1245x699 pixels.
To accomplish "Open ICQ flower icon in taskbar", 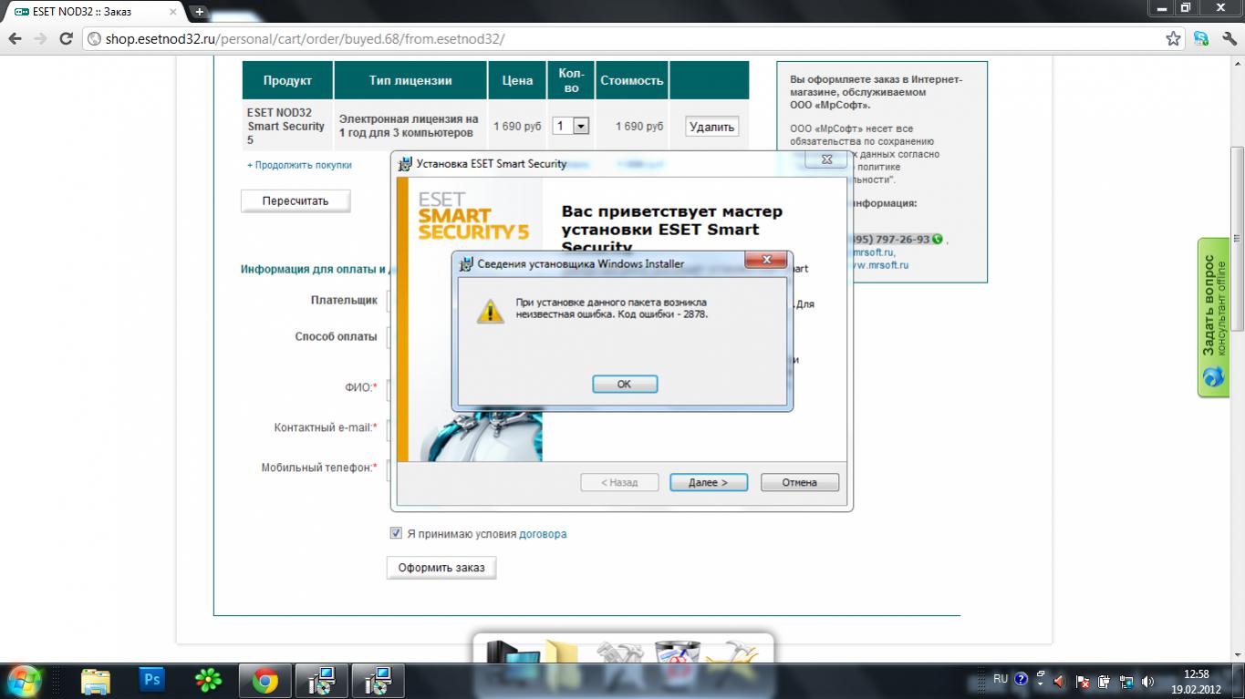I will click(x=209, y=680).
